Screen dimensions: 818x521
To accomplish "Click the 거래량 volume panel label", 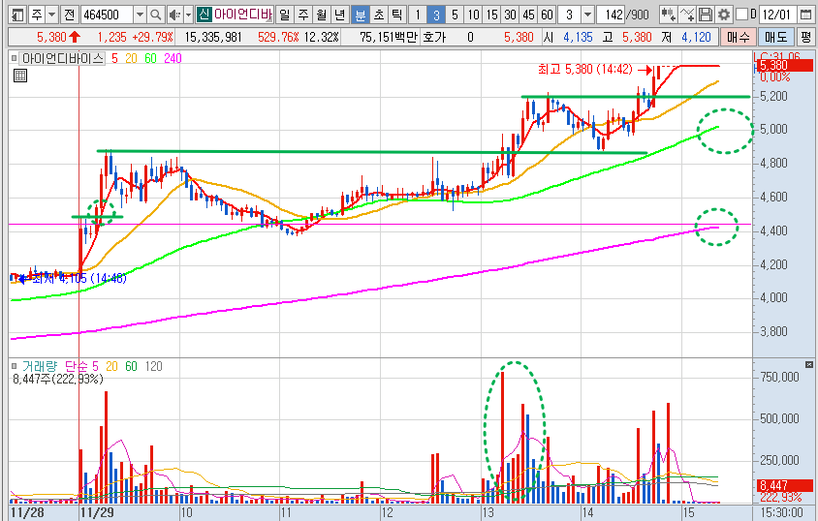I will [40, 366].
